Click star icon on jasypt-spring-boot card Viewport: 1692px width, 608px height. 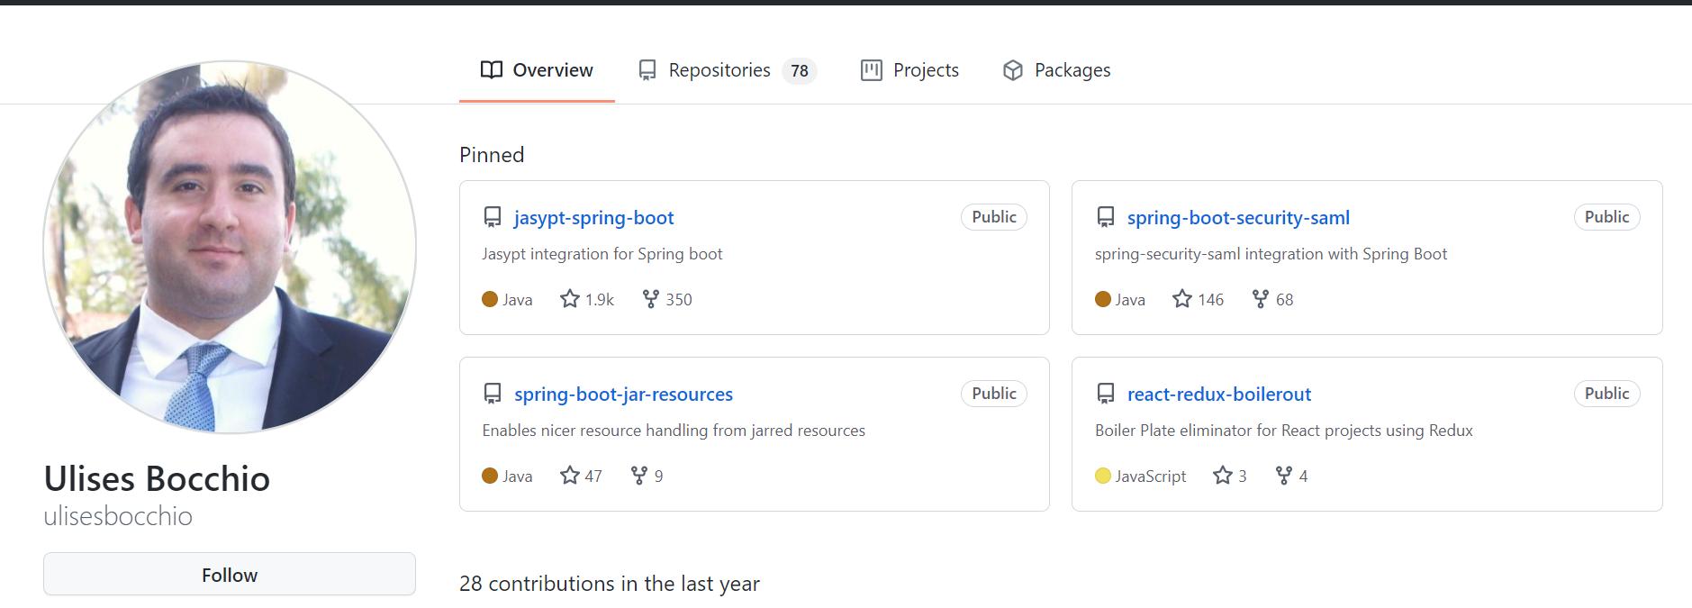pos(569,299)
